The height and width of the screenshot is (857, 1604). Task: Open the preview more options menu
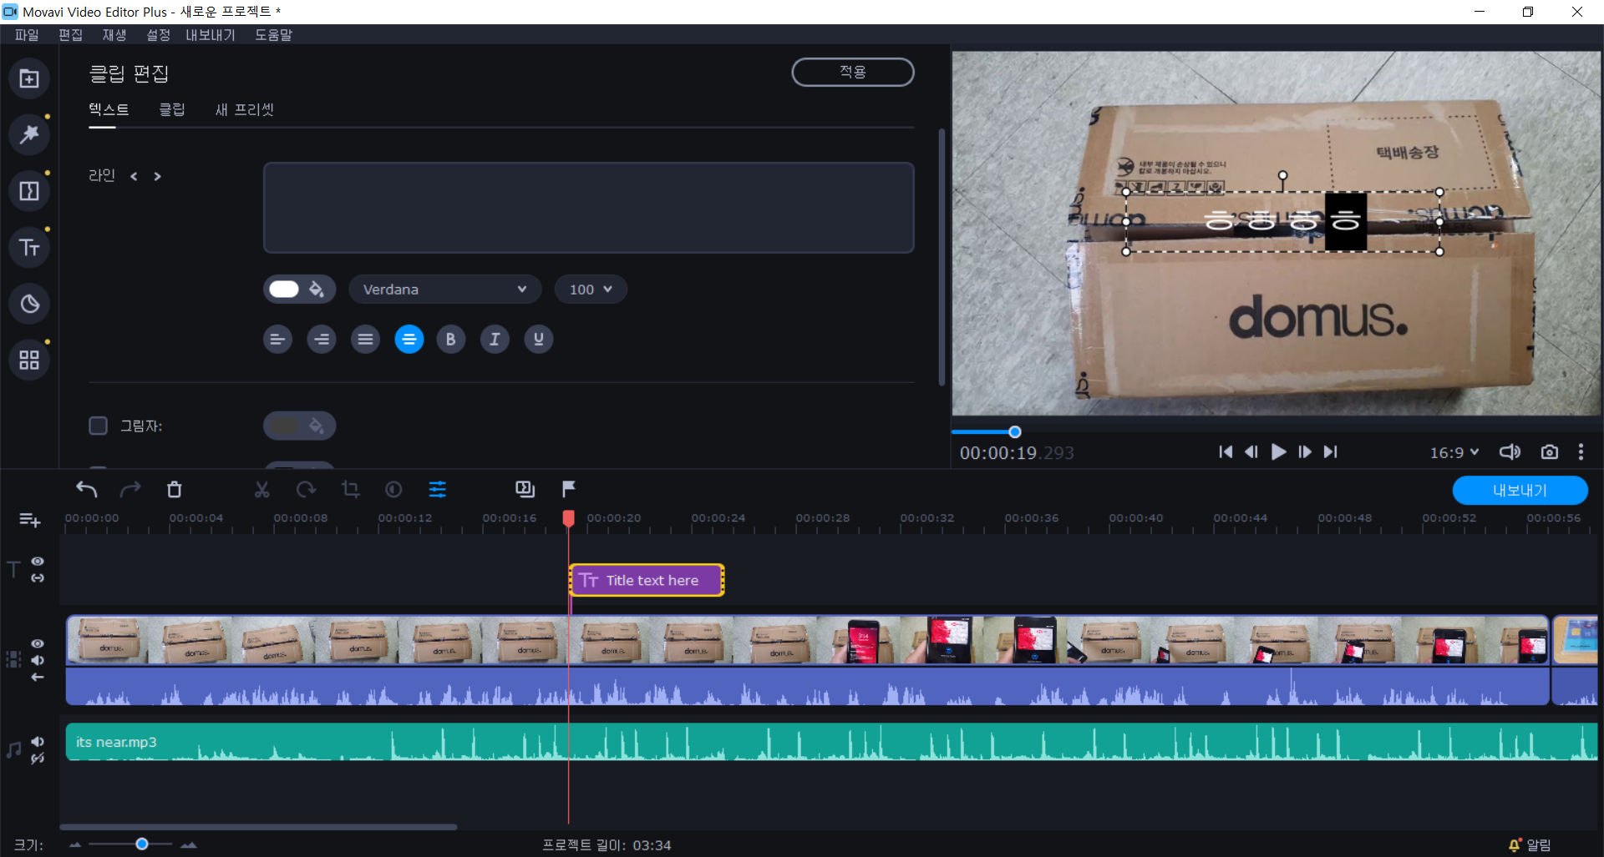coord(1581,451)
